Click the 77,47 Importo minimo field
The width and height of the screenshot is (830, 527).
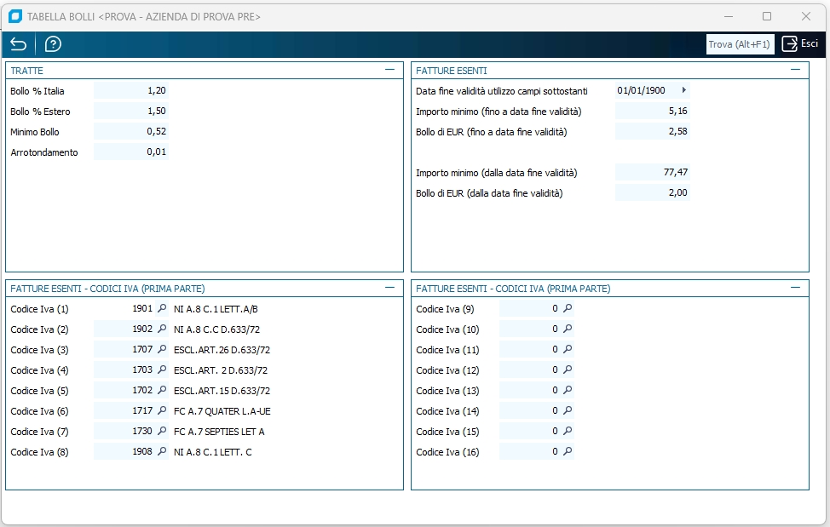point(652,173)
